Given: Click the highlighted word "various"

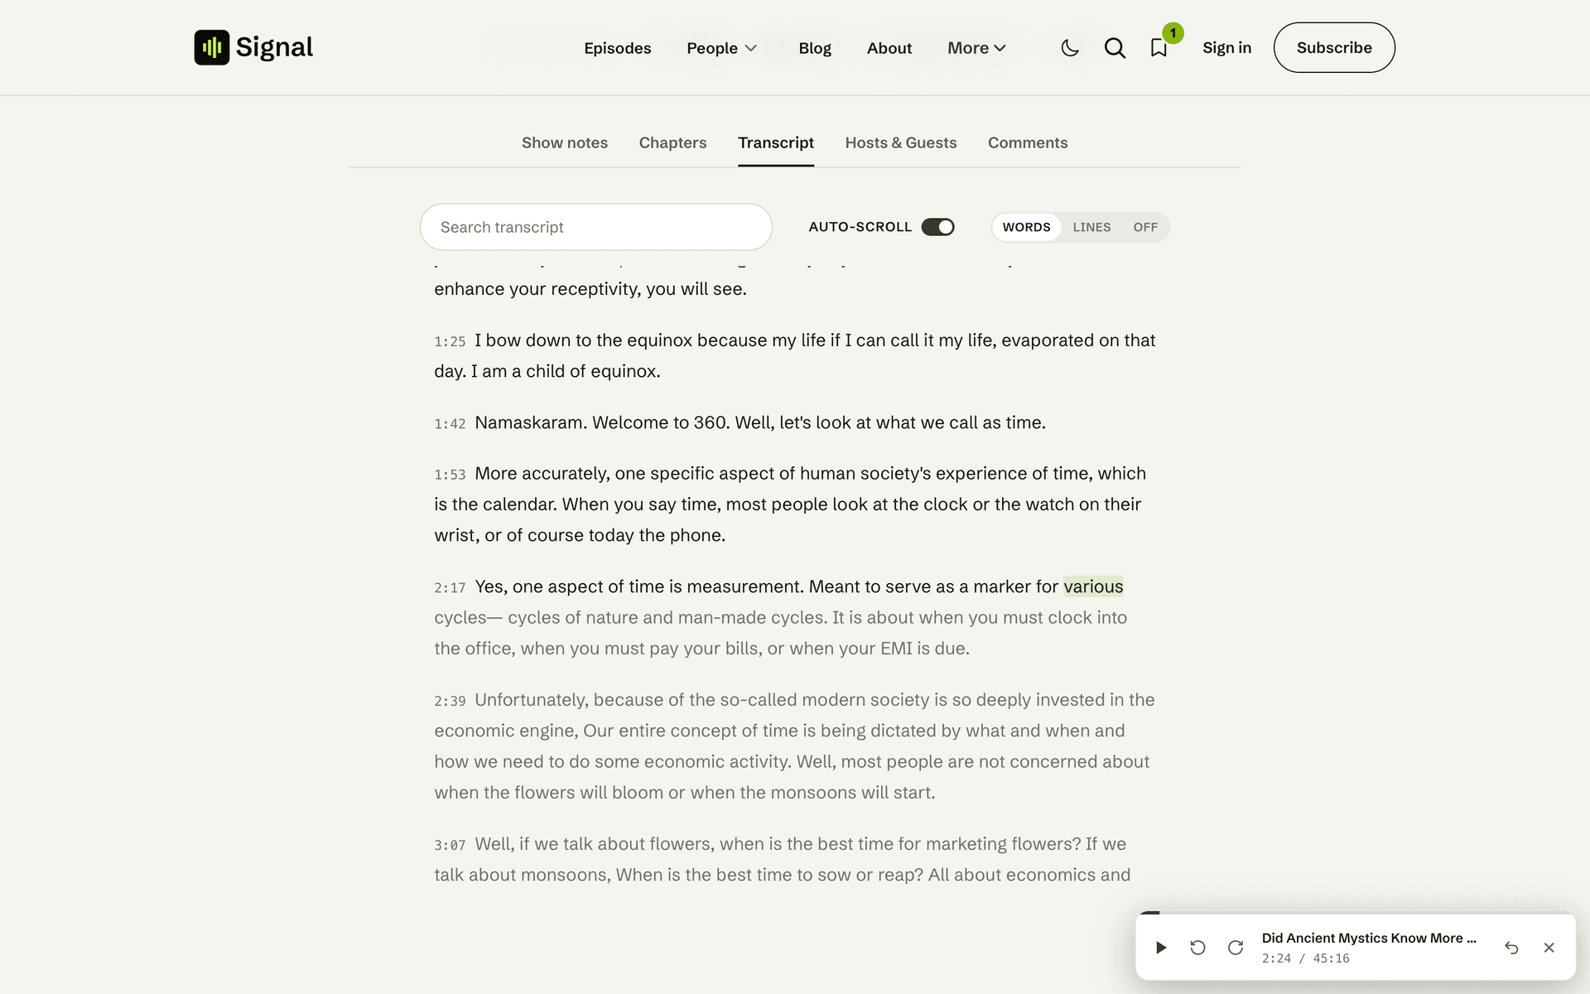Looking at the screenshot, I should coord(1093,586).
